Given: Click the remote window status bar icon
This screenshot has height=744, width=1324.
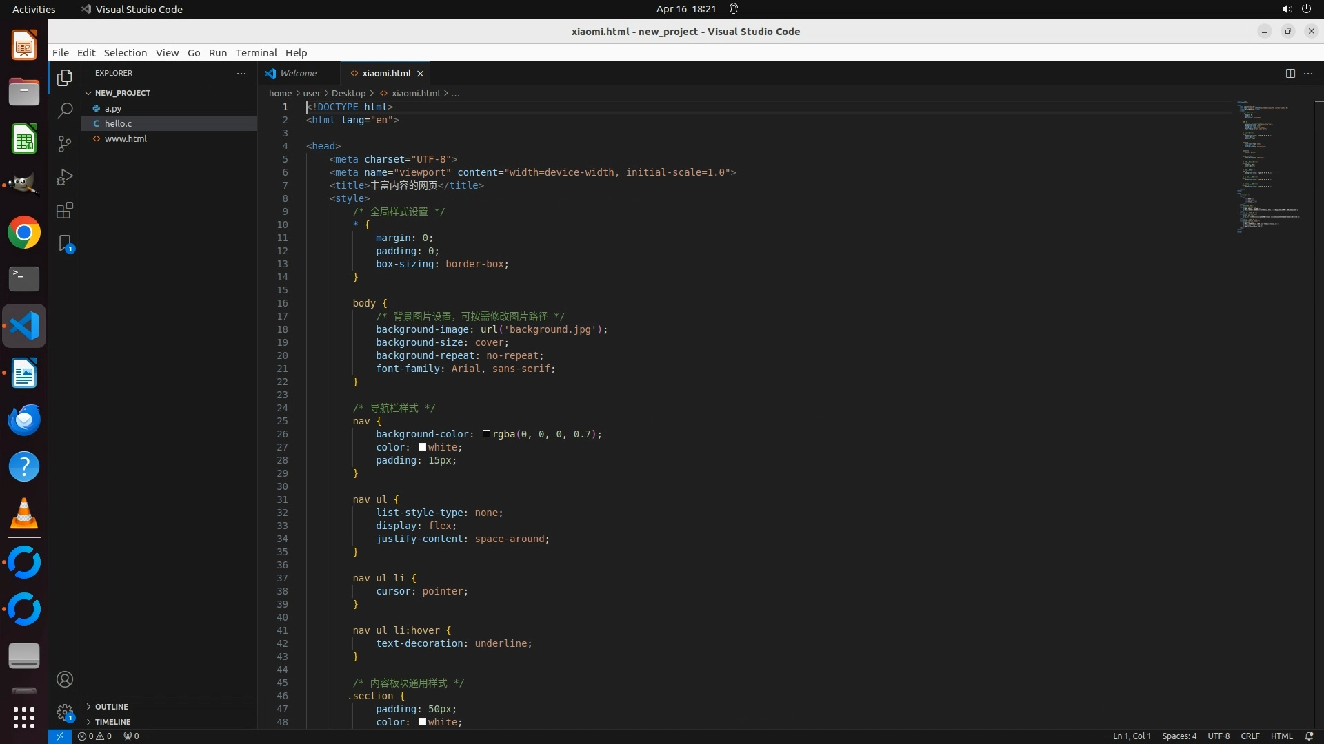Looking at the screenshot, I should click(60, 736).
